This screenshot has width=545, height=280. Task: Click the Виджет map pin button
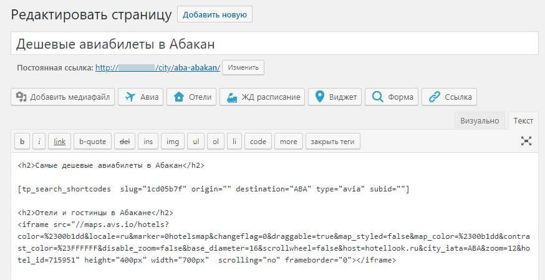click(336, 97)
